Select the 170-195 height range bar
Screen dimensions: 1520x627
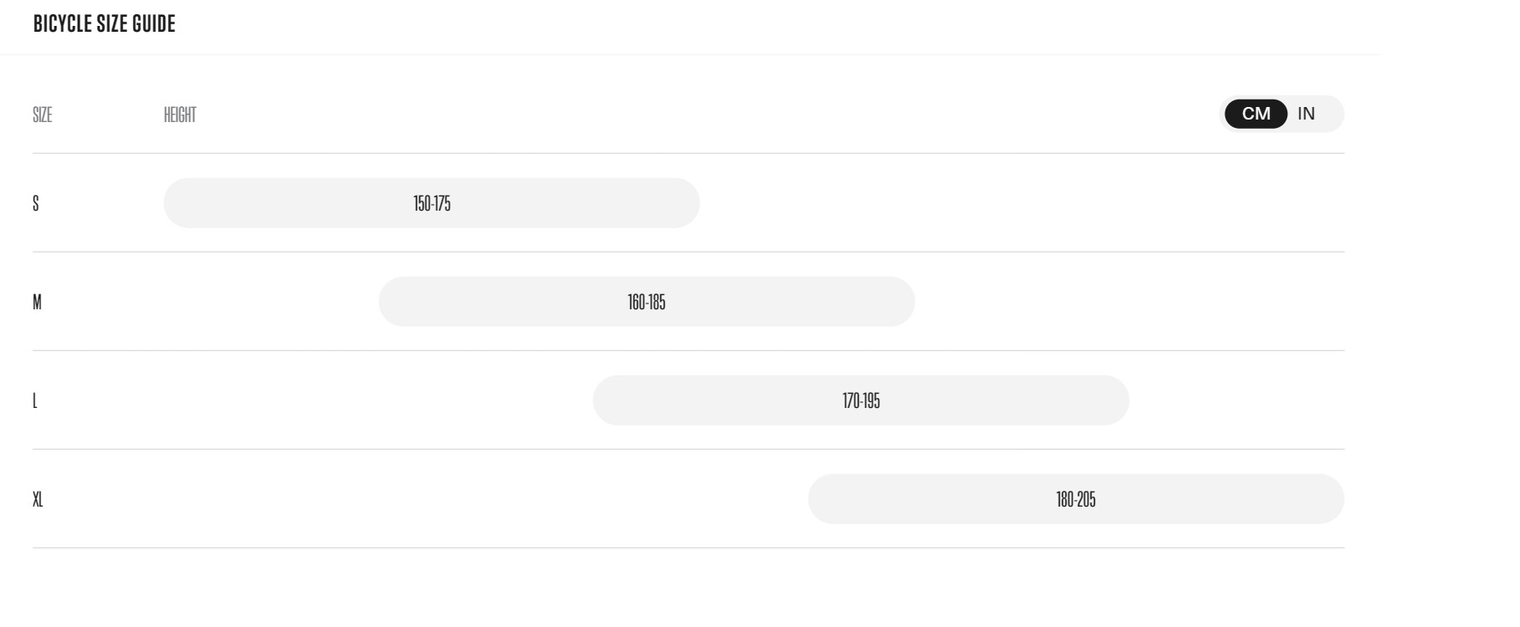[860, 400]
